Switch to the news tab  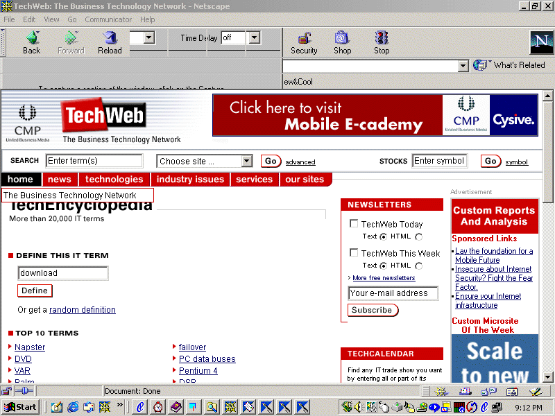click(60, 180)
